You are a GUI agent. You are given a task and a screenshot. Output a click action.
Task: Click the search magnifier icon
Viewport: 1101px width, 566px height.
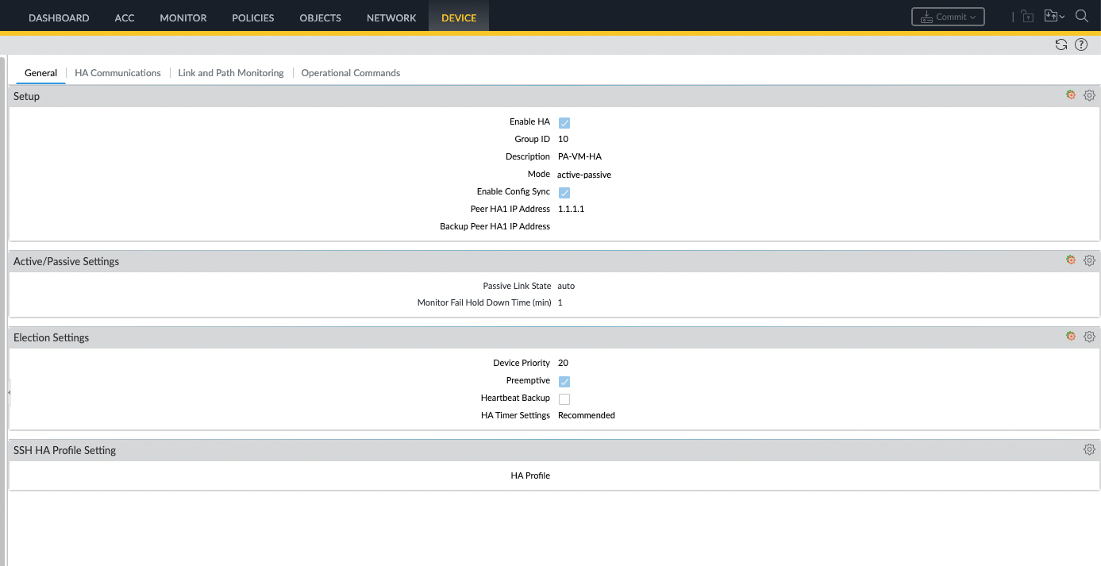click(x=1082, y=16)
